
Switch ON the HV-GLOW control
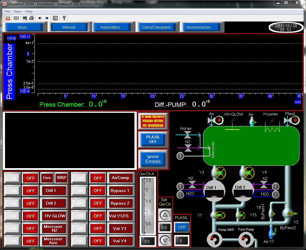tap(13, 216)
